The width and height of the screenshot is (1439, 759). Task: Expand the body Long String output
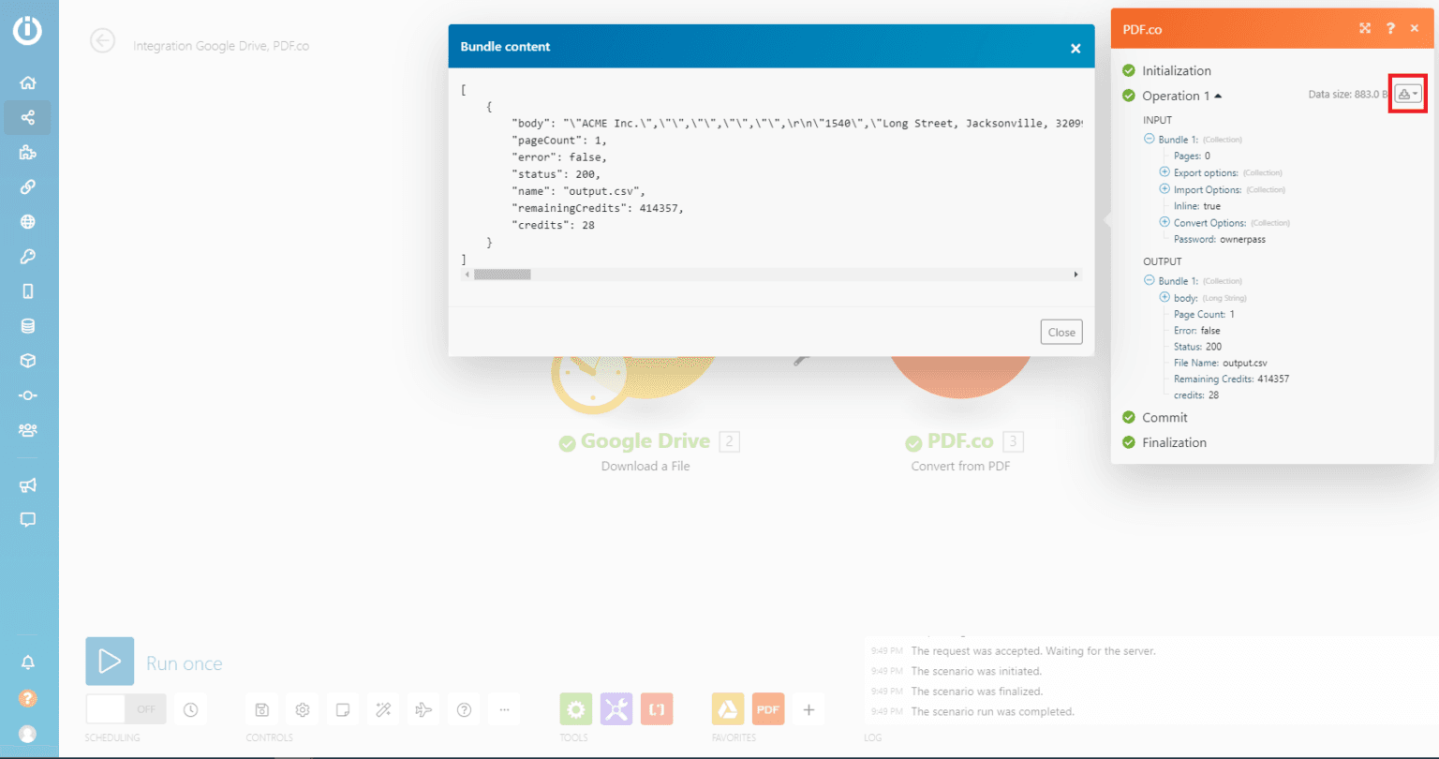[1165, 297]
